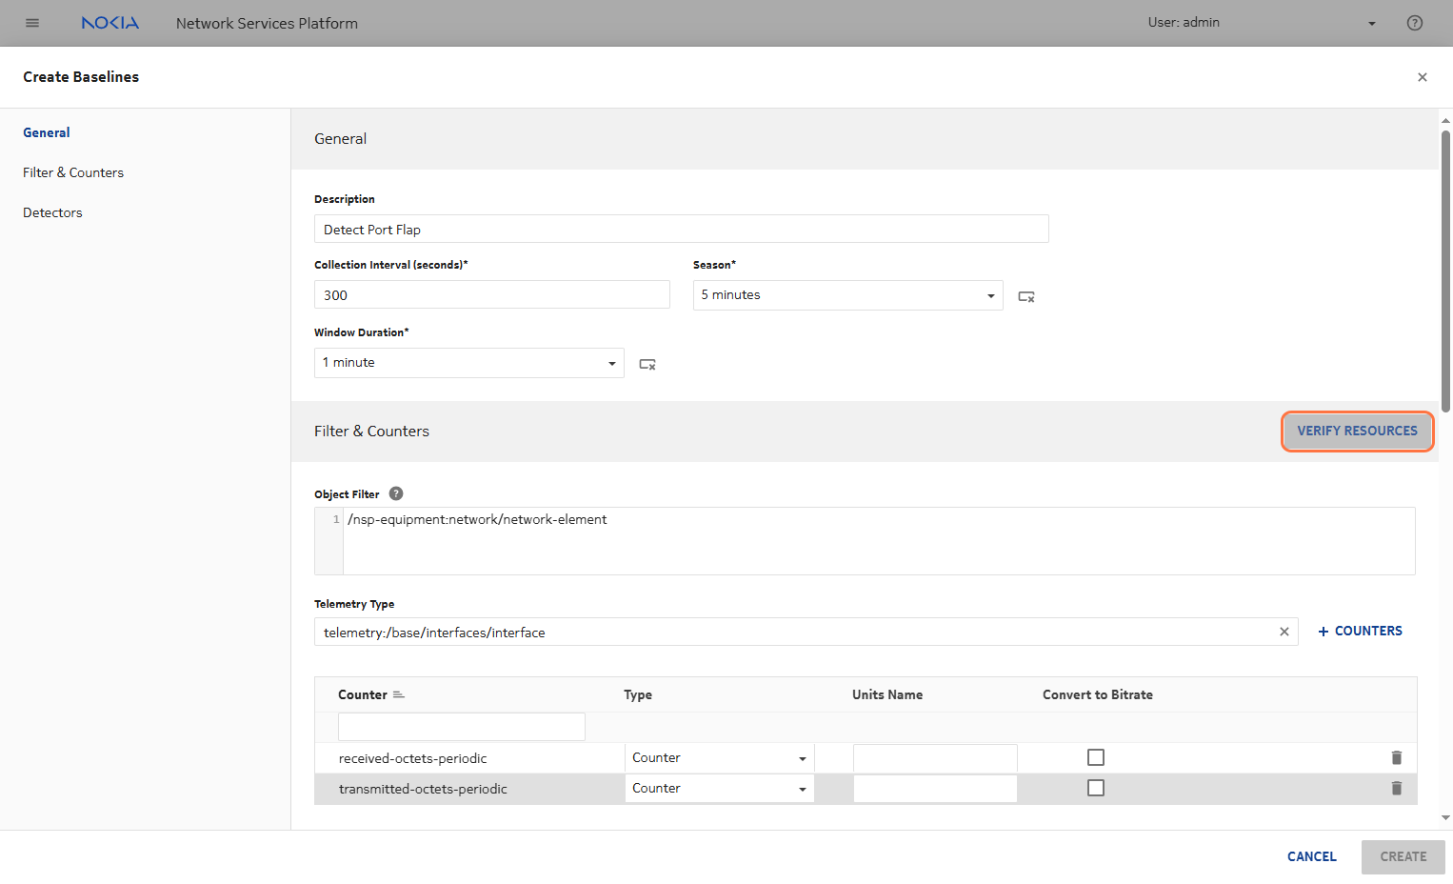1453x884 pixels.
Task: Enable Convert to Bitrate for received-octets-periodic
Action: (1096, 757)
